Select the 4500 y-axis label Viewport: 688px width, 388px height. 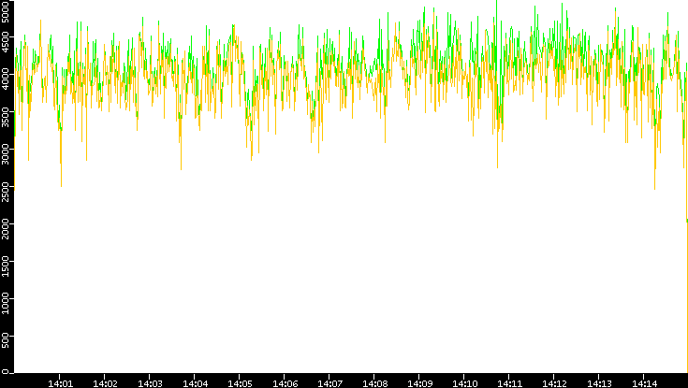(5, 42)
